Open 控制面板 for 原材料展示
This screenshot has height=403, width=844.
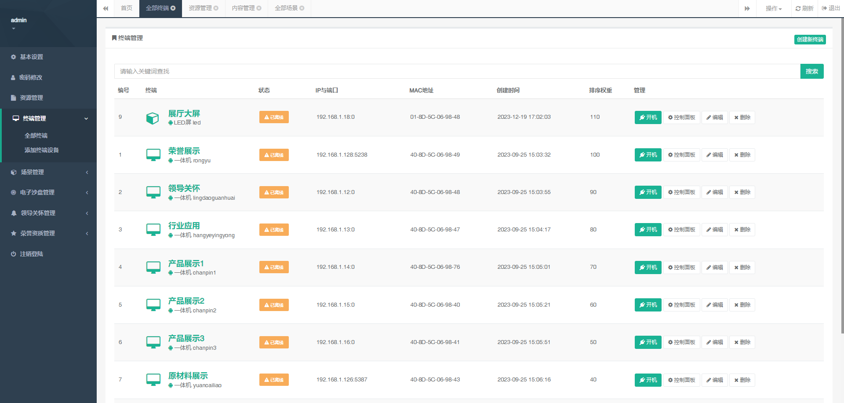click(681, 380)
